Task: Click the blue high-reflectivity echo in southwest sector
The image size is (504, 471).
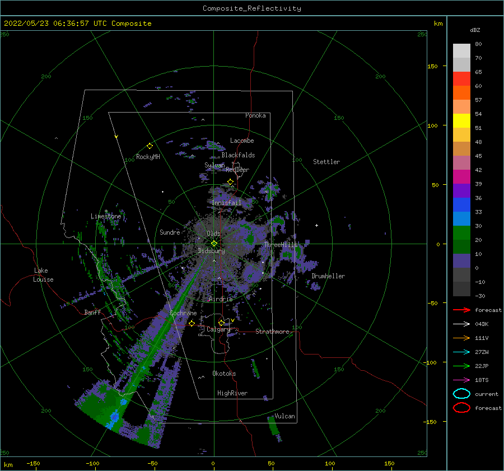Action: pos(114,418)
